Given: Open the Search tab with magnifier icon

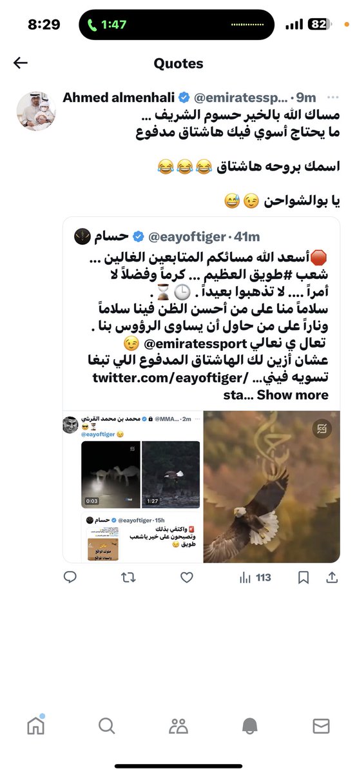Looking at the screenshot, I should [x=107, y=726].
